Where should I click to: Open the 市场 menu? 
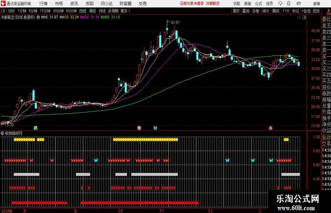[59, 3]
